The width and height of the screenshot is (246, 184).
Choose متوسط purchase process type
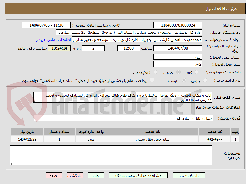[184, 80]
